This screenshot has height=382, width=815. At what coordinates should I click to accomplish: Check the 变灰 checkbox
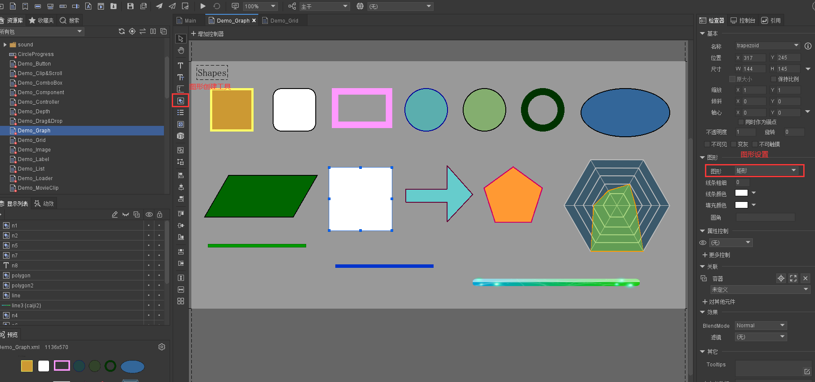733,144
